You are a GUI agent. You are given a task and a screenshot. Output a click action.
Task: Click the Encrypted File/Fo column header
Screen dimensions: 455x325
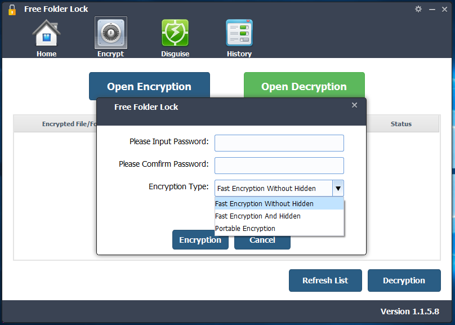coord(55,124)
